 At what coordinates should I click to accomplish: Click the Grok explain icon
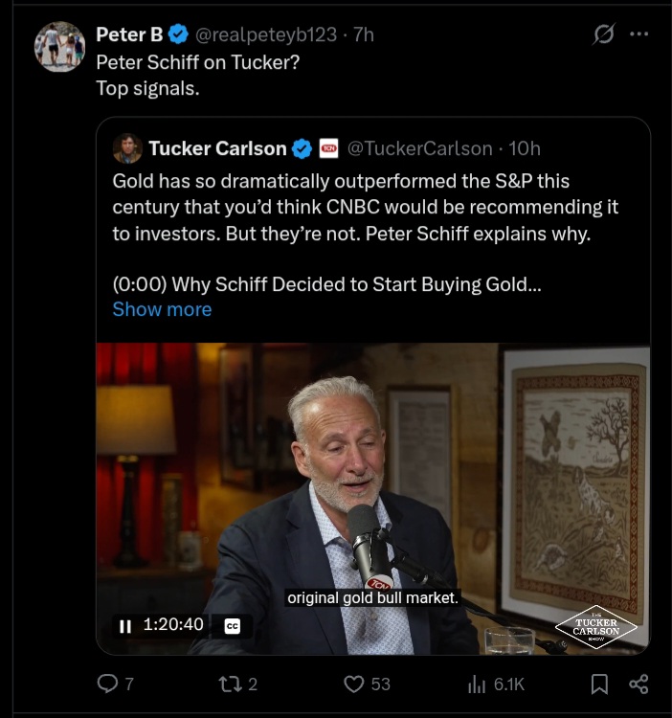pyautogui.click(x=604, y=34)
